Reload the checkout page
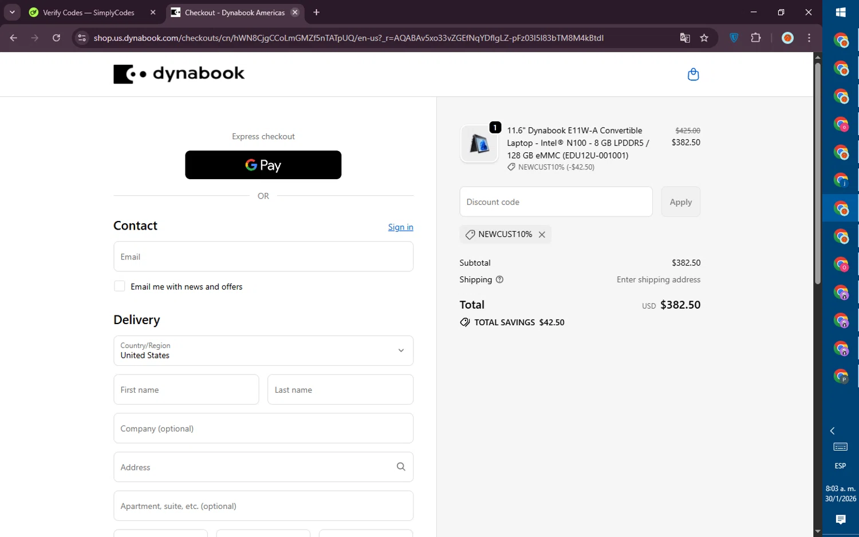Viewport: 859px width, 537px height. 56,38
